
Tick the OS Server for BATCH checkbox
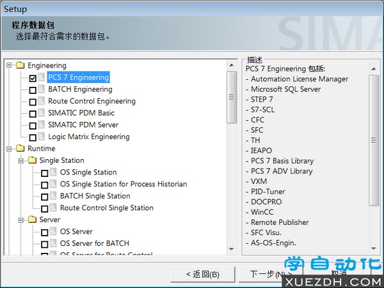tap(45, 245)
